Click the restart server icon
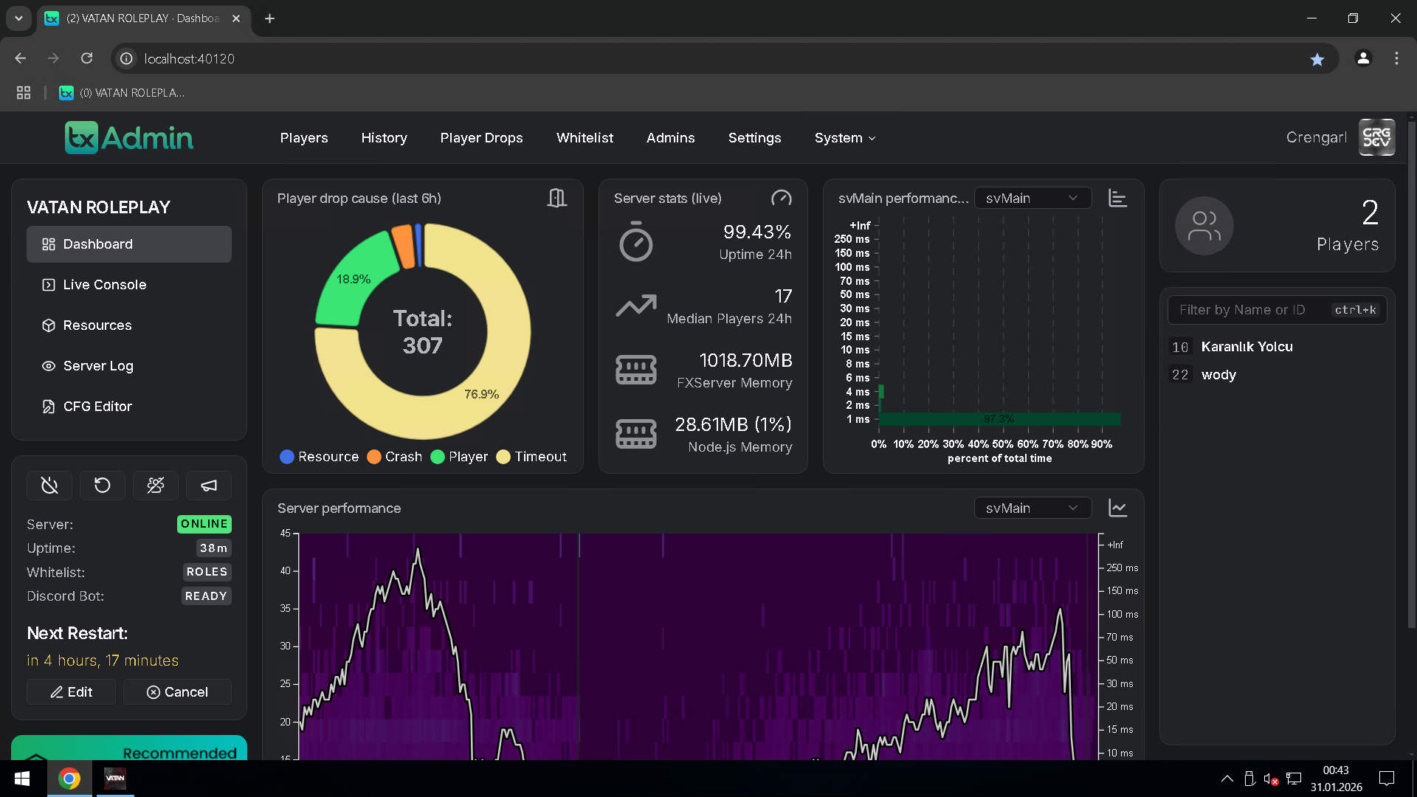The width and height of the screenshot is (1417, 797). click(x=103, y=486)
